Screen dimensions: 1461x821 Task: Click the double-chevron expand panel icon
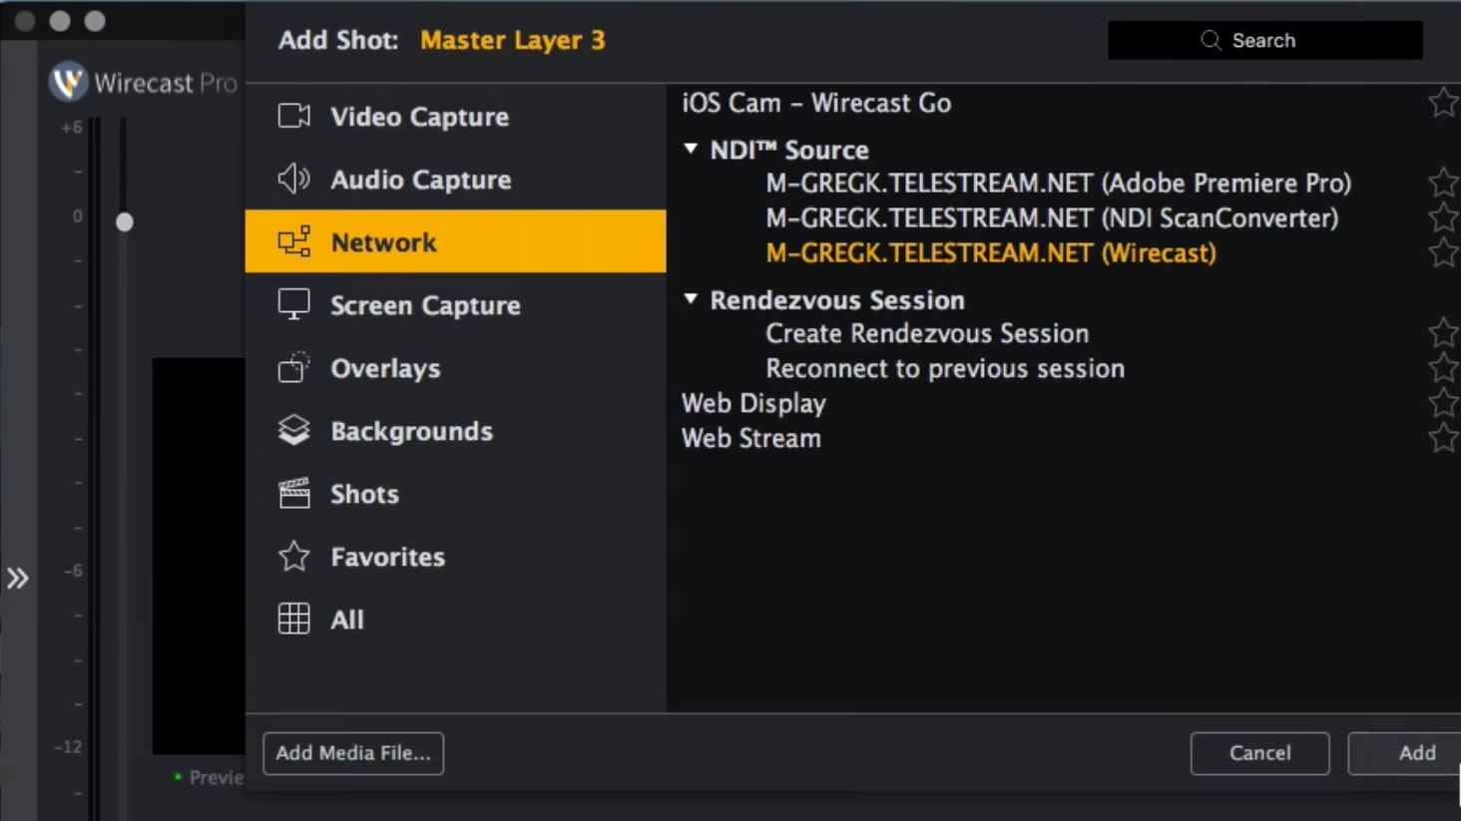point(18,578)
